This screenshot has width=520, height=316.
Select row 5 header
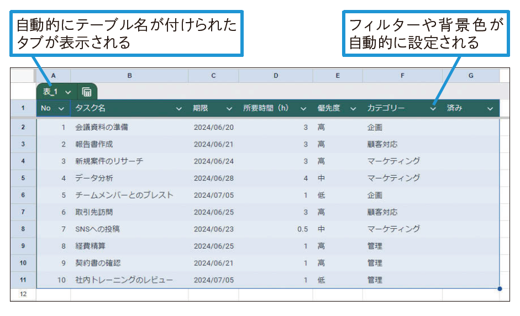pos(23,178)
